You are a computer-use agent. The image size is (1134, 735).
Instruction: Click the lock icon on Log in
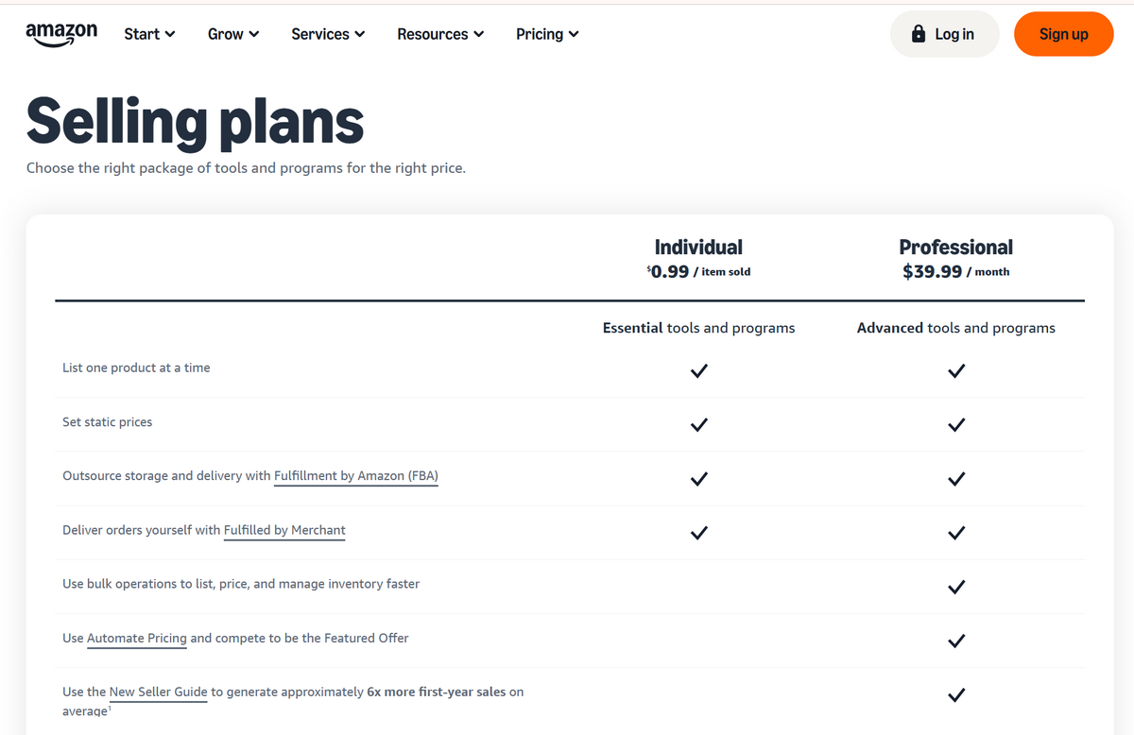tap(918, 34)
